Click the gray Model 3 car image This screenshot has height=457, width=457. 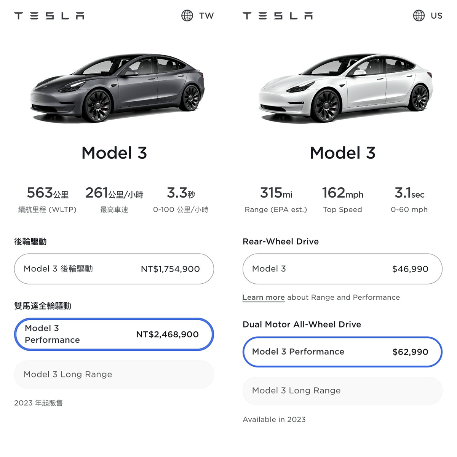coord(117,88)
